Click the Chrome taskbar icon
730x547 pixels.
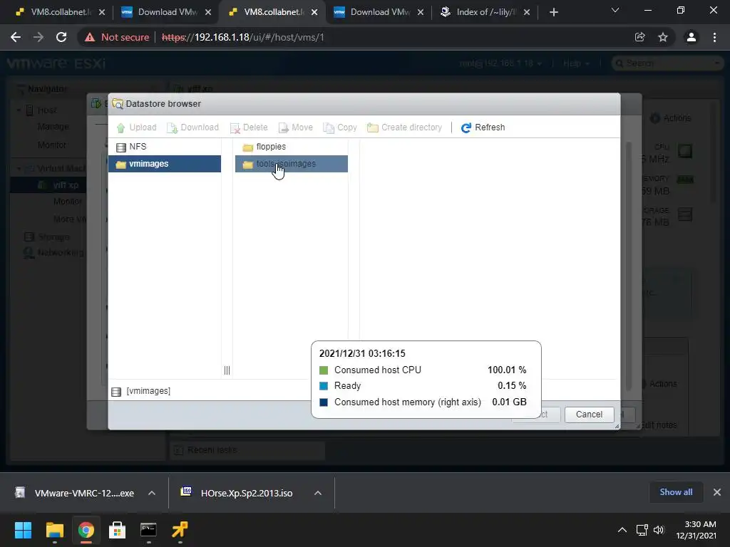click(x=86, y=530)
